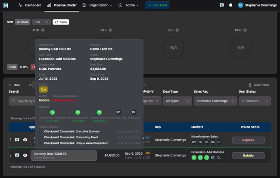Viewport: 280px width, 178px height.
Task: Open the Deal Status All Statuses dropdown
Action: click(255, 101)
